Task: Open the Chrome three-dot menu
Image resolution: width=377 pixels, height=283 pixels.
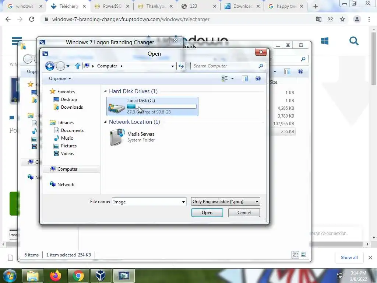Action: tap(369, 19)
